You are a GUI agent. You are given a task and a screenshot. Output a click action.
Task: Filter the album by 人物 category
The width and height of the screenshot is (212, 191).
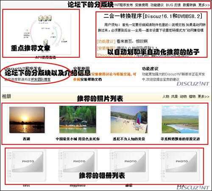(166, 96)
